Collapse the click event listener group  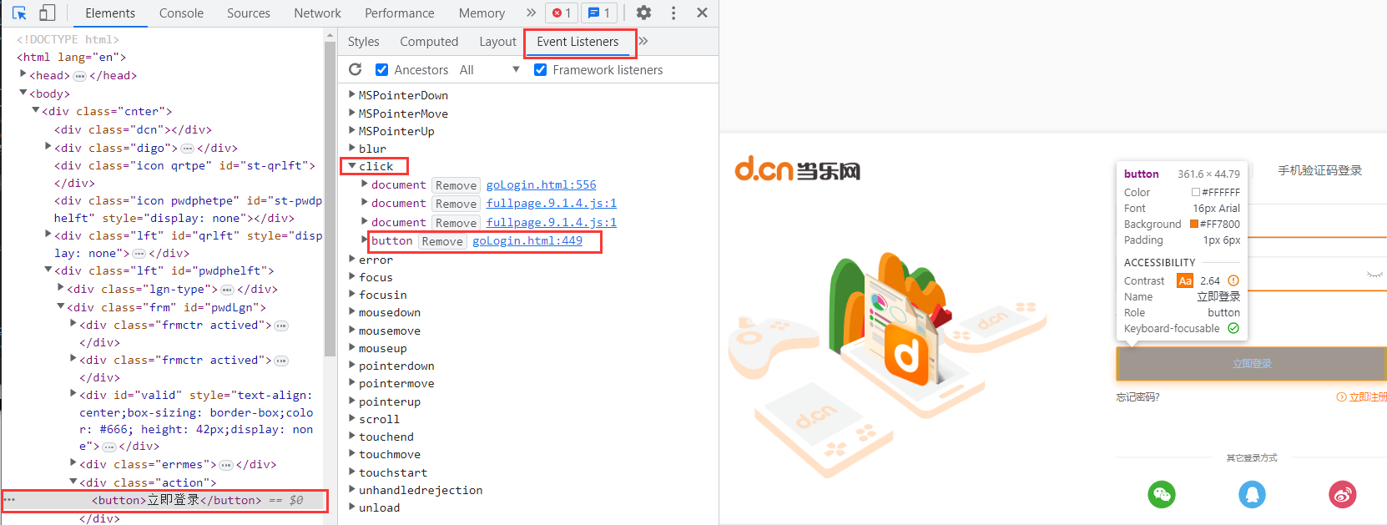tap(353, 166)
